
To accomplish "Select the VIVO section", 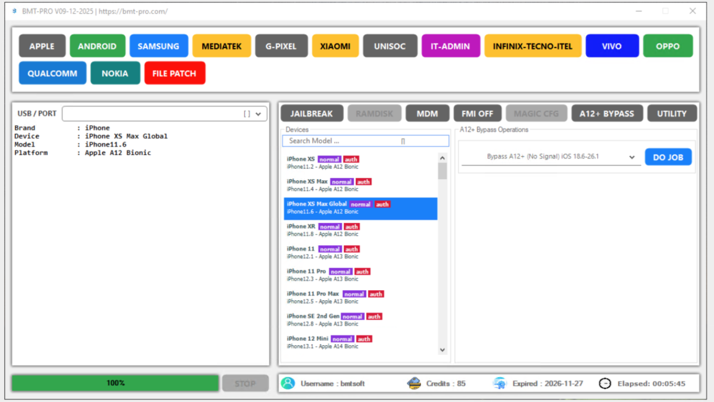I will tap(611, 46).
